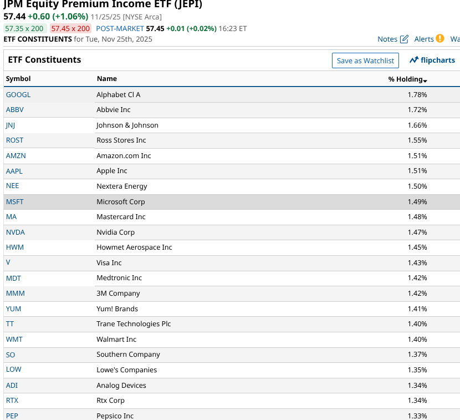Click the orange Alerts exclamation icon
This screenshot has width=460, height=420.
[x=439, y=38]
